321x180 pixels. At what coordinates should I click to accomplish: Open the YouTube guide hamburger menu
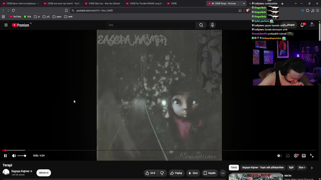click(x=6, y=25)
